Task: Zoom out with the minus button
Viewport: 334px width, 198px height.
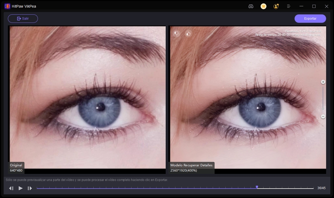Action: [x=323, y=117]
